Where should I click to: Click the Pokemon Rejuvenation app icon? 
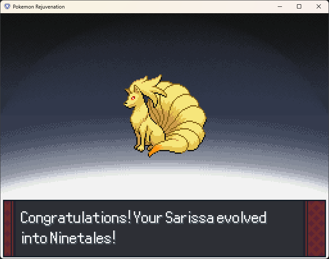pyautogui.click(x=7, y=6)
